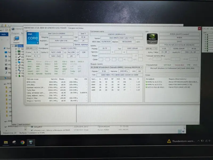Click the Downloads arrow icon in Explorer sidebar
This screenshot has height=160, width=213.
tap(6, 56)
